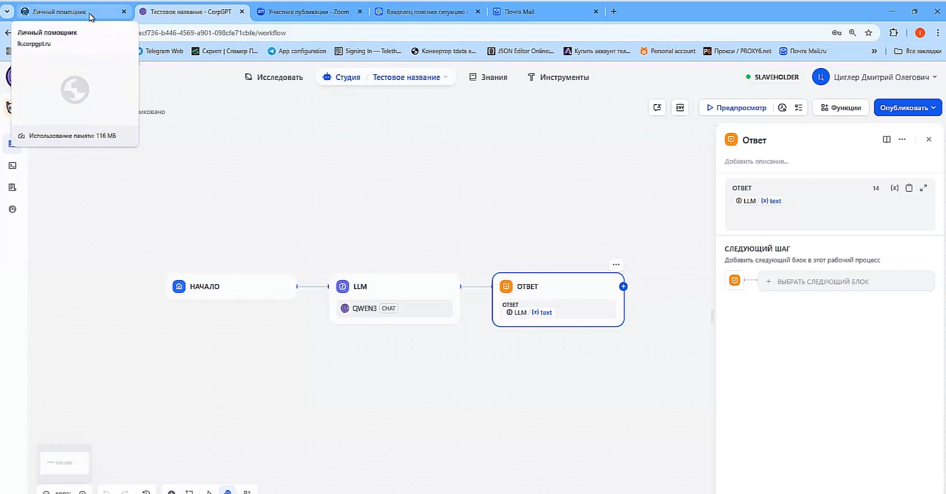Open ВЫБРАТЬ СЛЕДУЮЩИЙ БЛОК selector
Viewport: 946px width, 494px height.
coord(846,282)
